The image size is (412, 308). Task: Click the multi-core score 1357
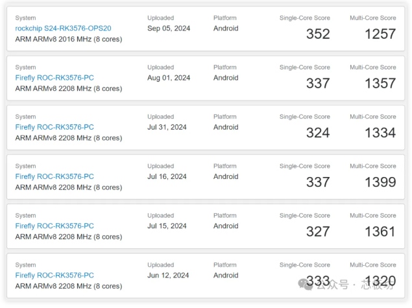pos(380,84)
